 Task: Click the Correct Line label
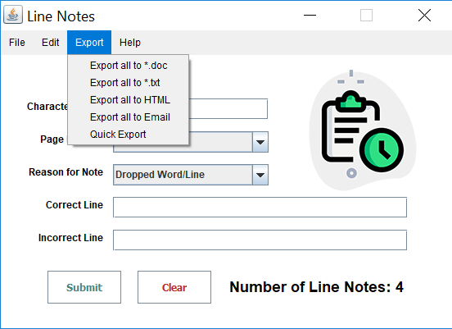point(75,205)
